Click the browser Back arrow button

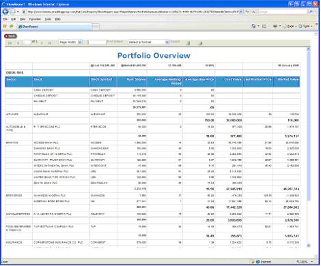(5, 12)
